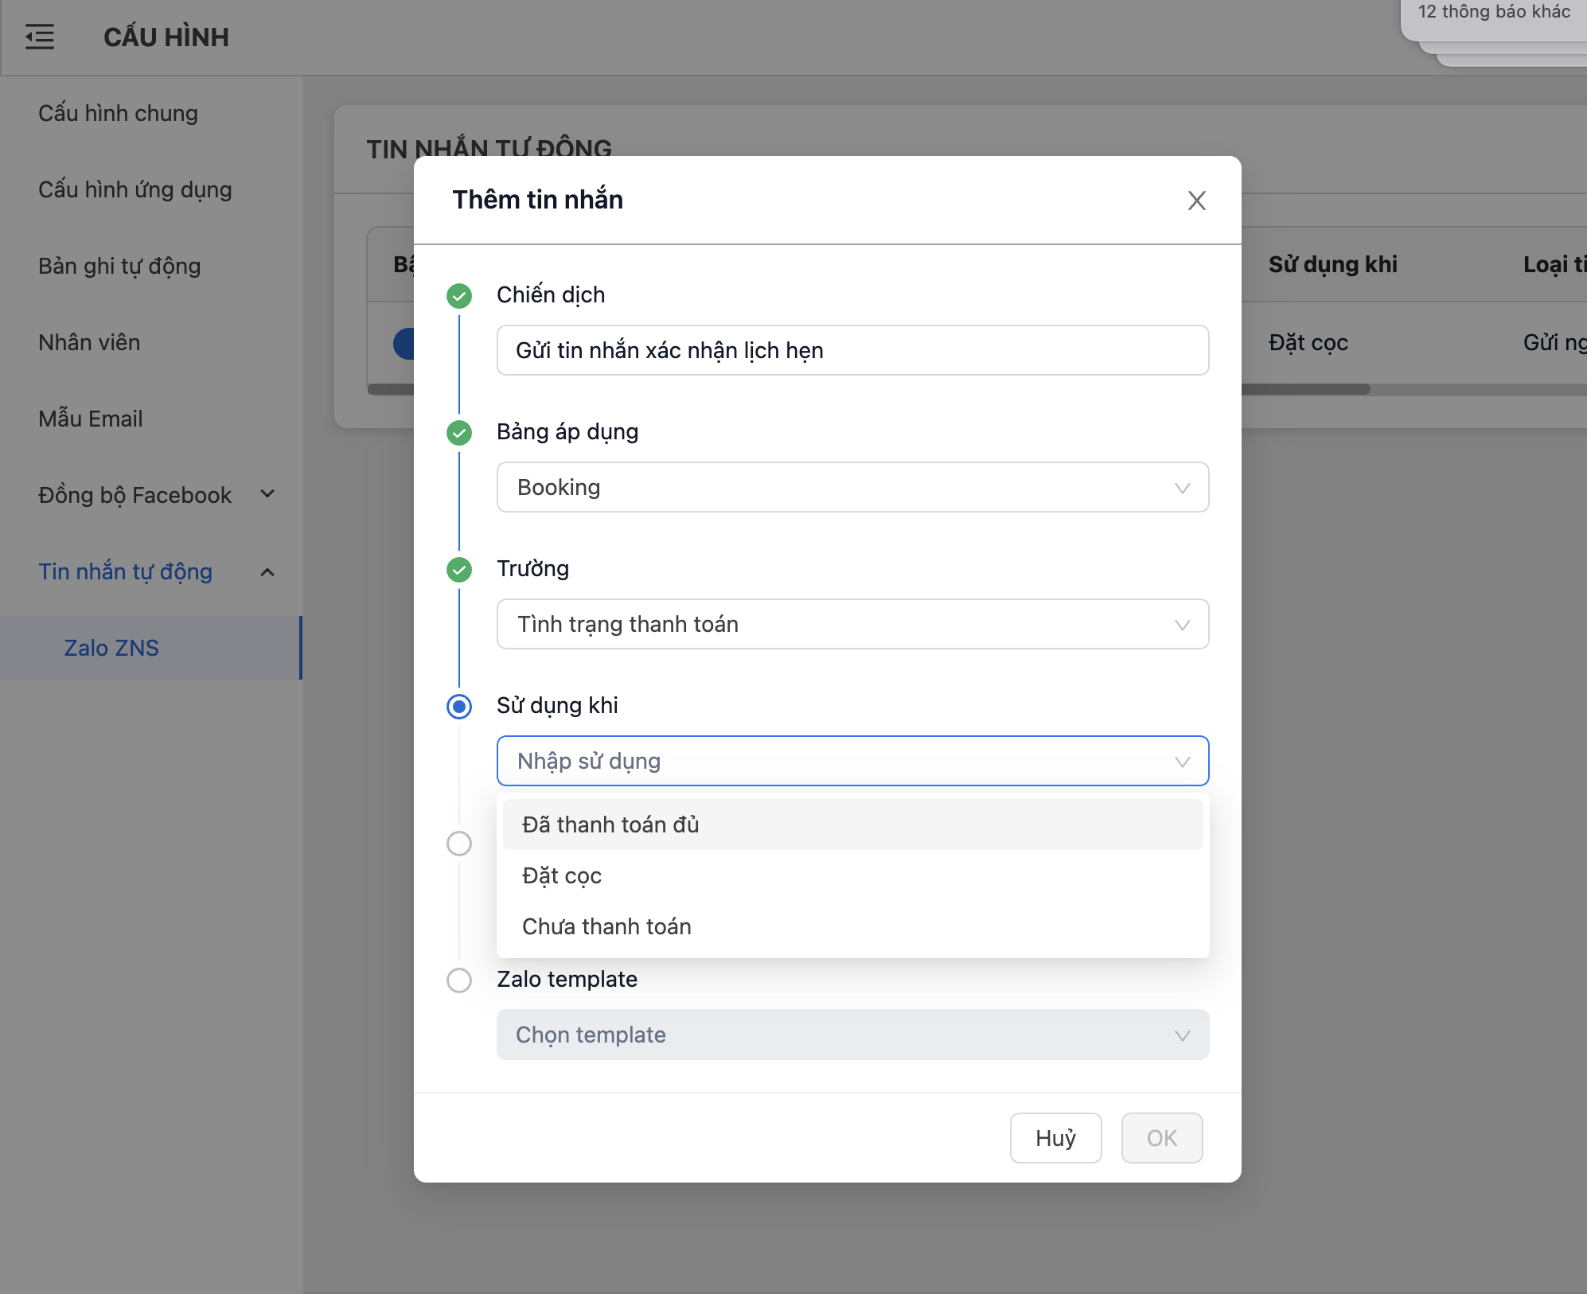The width and height of the screenshot is (1587, 1294).
Task: Click the Zalo template step circle
Action: tap(459, 980)
